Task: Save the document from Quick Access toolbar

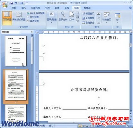Action: tap(12, 3)
